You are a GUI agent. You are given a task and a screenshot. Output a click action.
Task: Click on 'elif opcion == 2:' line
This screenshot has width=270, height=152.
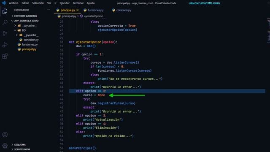(x=91, y=91)
